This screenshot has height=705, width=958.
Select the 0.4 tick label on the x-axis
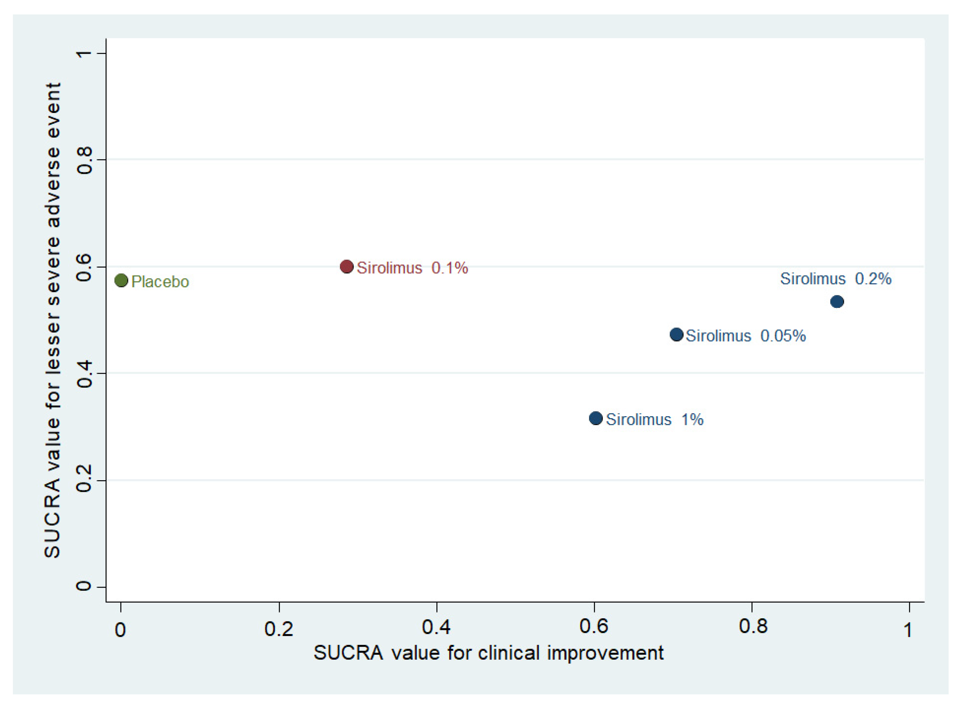tap(436, 627)
